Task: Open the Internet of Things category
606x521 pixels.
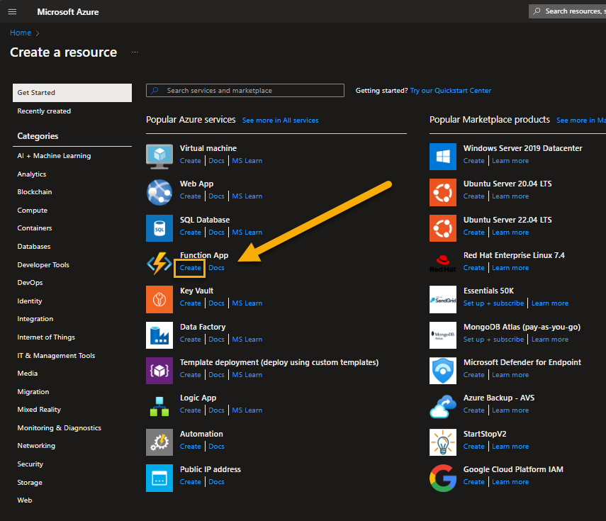Action: (x=46, y=337)
